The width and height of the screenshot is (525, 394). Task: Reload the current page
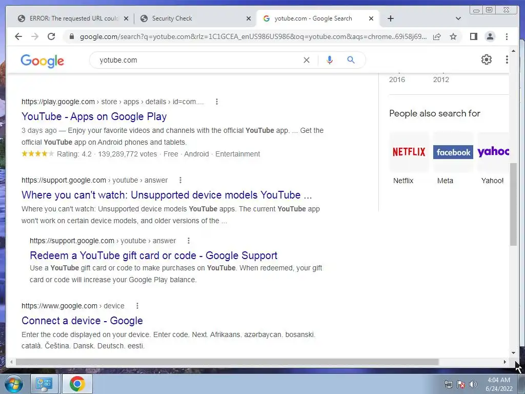click(51, 36)
